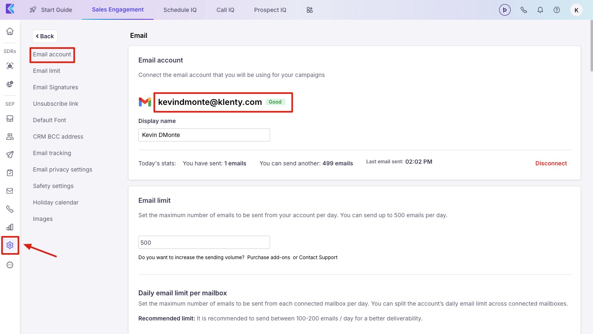Switch to the Start Guide tab

[51, 10]
